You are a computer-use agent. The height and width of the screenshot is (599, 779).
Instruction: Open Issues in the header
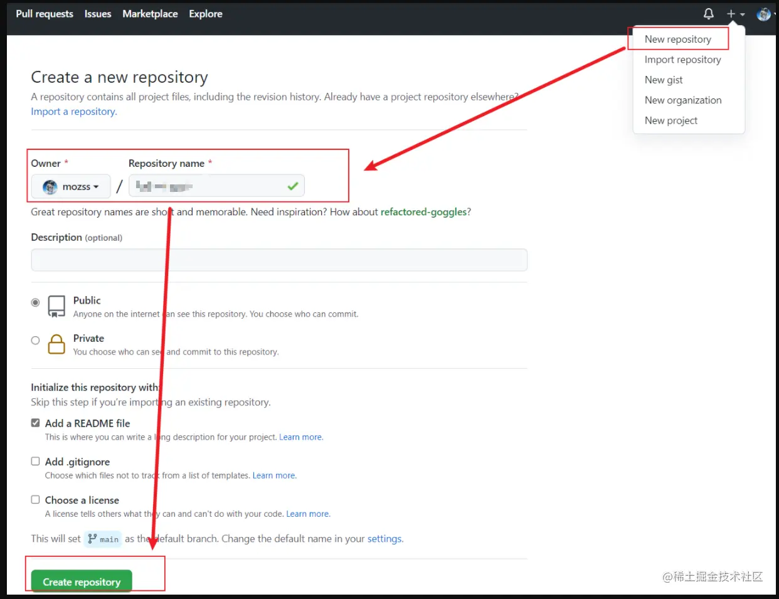pyautogui.click(x=98, y=14)
